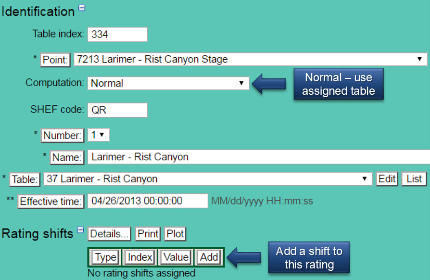Click the SHEF code input field
Viewport: 430px width, 280px height.
click(117, 110)
